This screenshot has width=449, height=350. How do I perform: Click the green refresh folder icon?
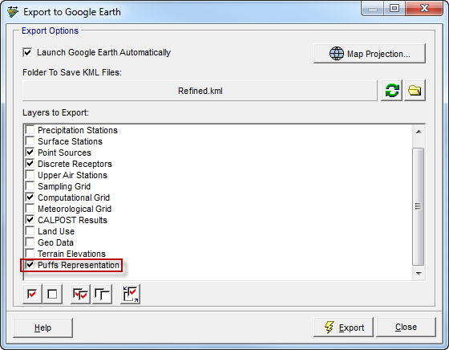392,91
